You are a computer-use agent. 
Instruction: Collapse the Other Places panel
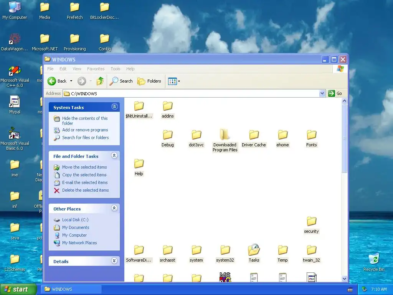coord(114,208)
